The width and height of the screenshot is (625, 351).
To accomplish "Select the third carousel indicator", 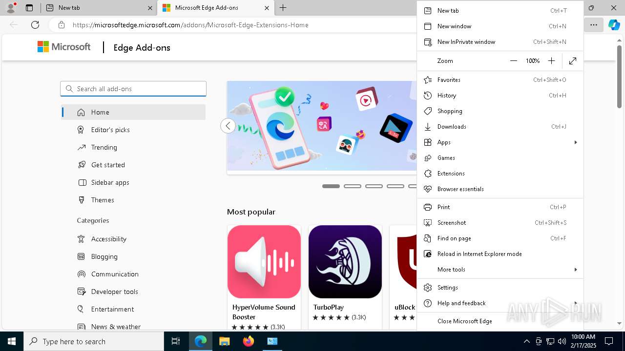I will (374, 186).
